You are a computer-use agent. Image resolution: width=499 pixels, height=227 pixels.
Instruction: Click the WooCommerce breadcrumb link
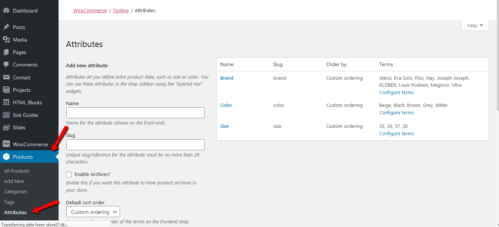click(90, 11)
